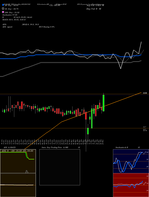Click the 'CL: 33.99' closing price text
Viewport: 149px width, 197px height.
pyautogui.click(x=55, y=5)
